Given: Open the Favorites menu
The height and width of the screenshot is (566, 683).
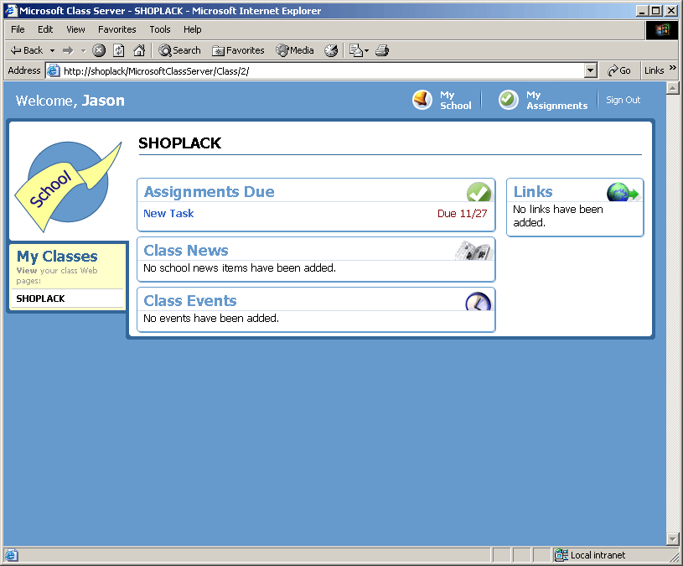Looking at the screenshot, I should (x=117, y=29).
